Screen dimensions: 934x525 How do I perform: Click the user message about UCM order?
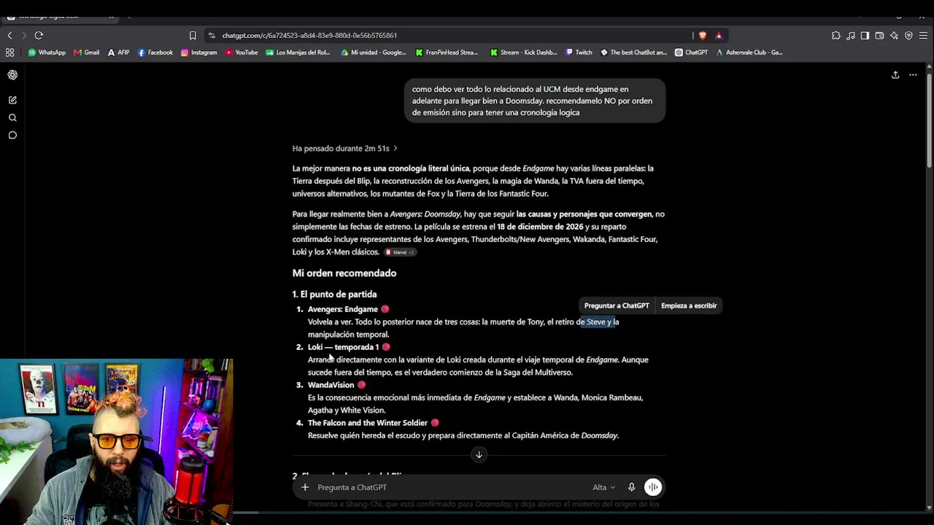534,101
